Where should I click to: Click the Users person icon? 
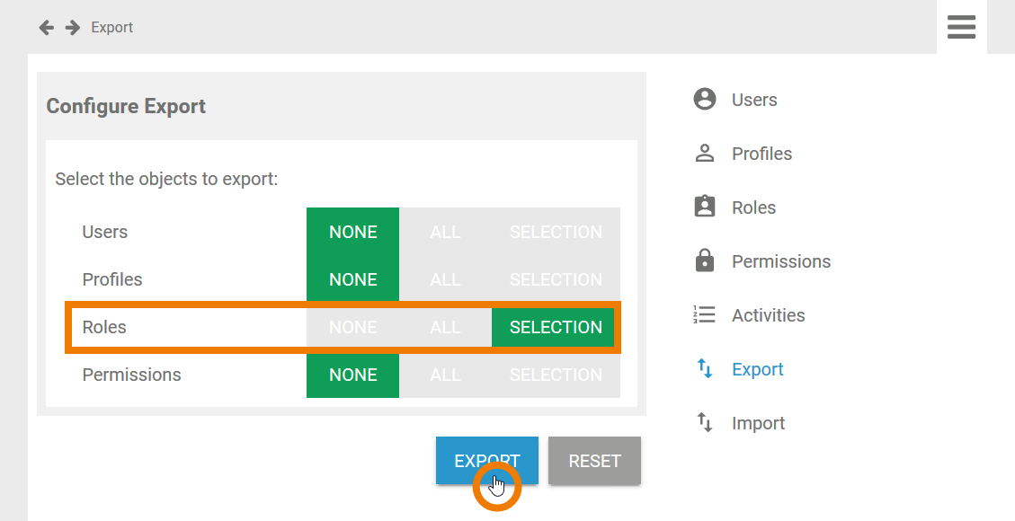pos(705,99)
